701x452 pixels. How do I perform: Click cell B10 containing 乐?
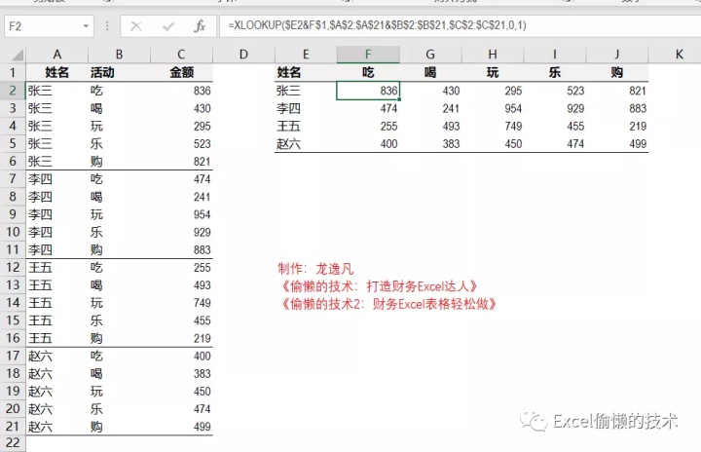(120, 232)
